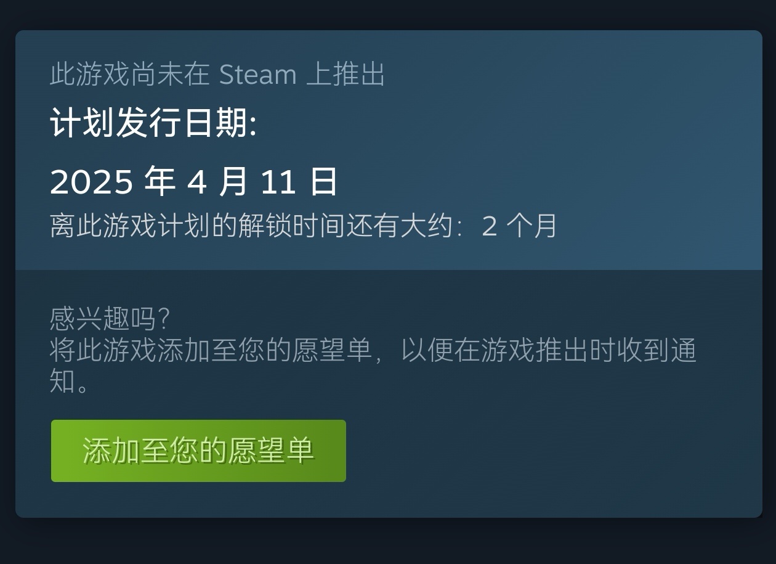Select the 此游戏尚未在 Steam 上推出 notice text
The image size is (776, 564).
click(217, 75)
